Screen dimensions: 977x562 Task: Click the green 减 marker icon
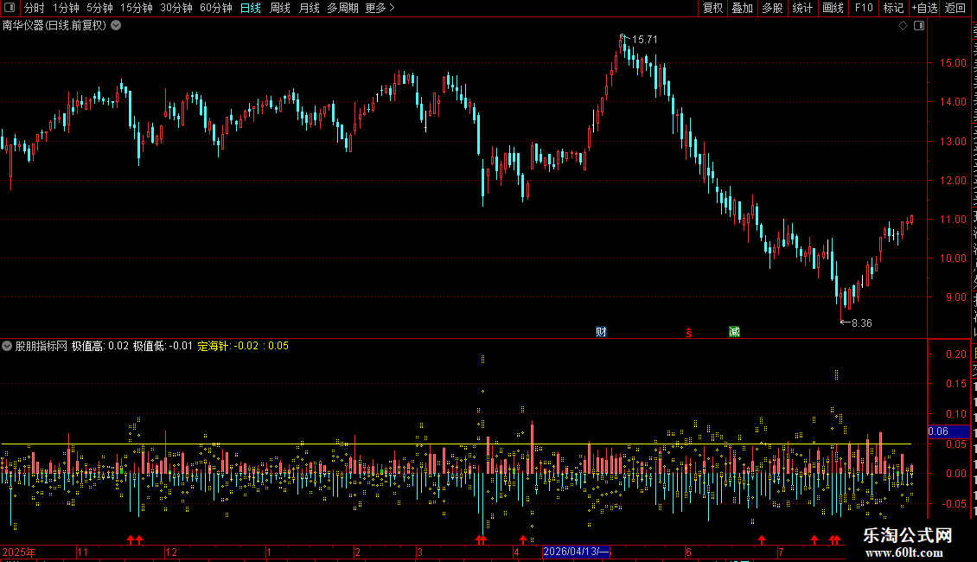(735, 331)
